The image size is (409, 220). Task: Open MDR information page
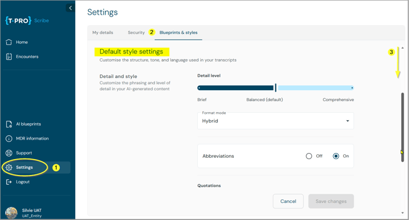[x=32, y=138]
